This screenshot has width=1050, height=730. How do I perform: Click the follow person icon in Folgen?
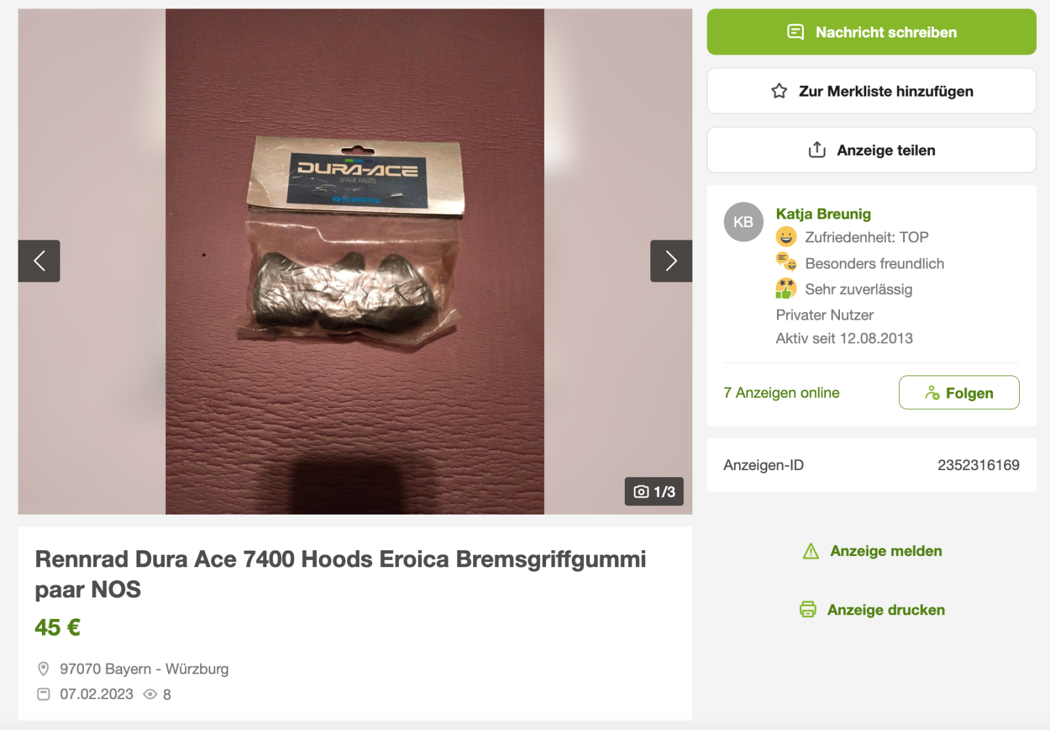932,393
